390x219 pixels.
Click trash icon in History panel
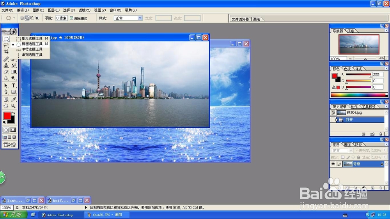pyautogui.click(x=381, y=134)
